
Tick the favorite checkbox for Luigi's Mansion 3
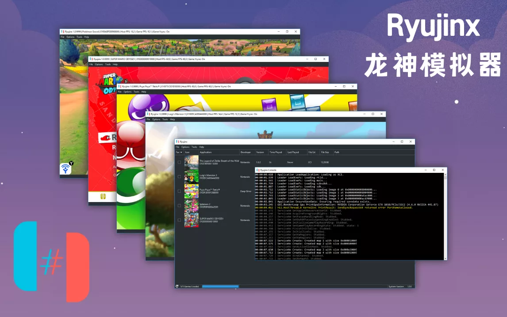180,177
